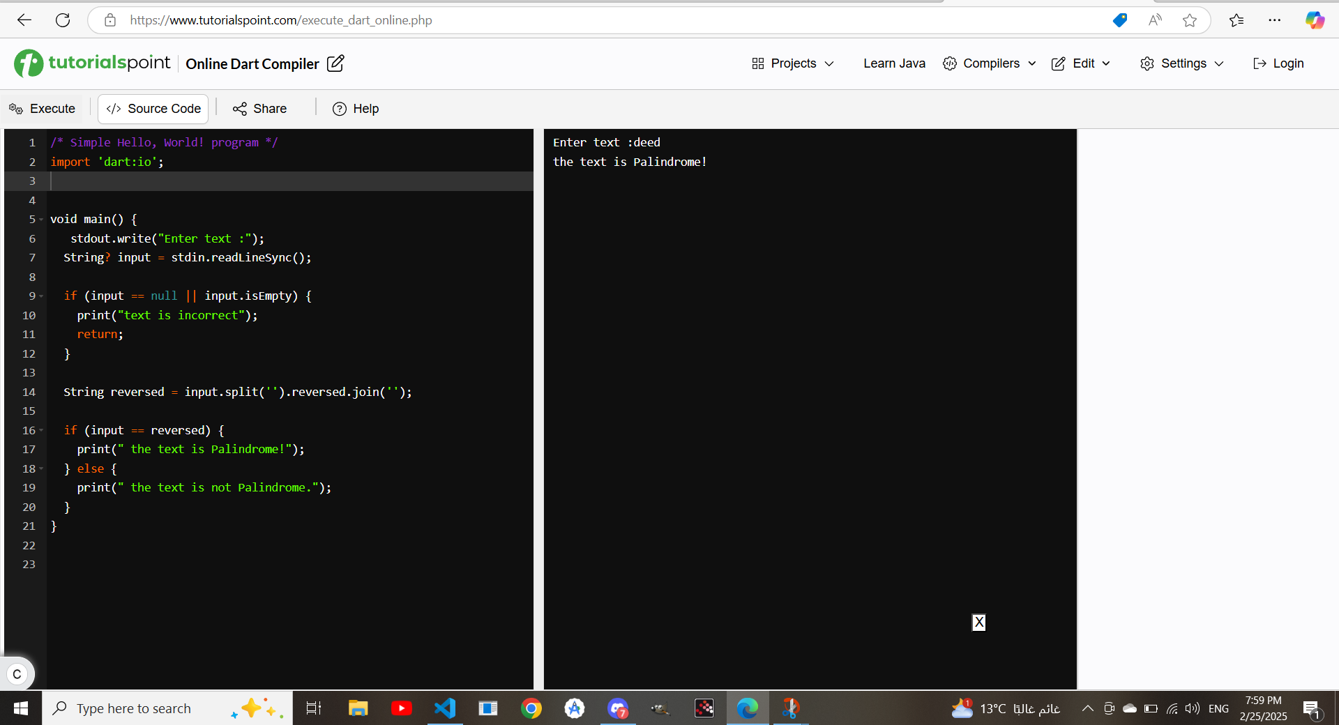Collapse the fold arrow on line 9
1339x725 pixels.
pyautogui.click(x=41, y=296)
